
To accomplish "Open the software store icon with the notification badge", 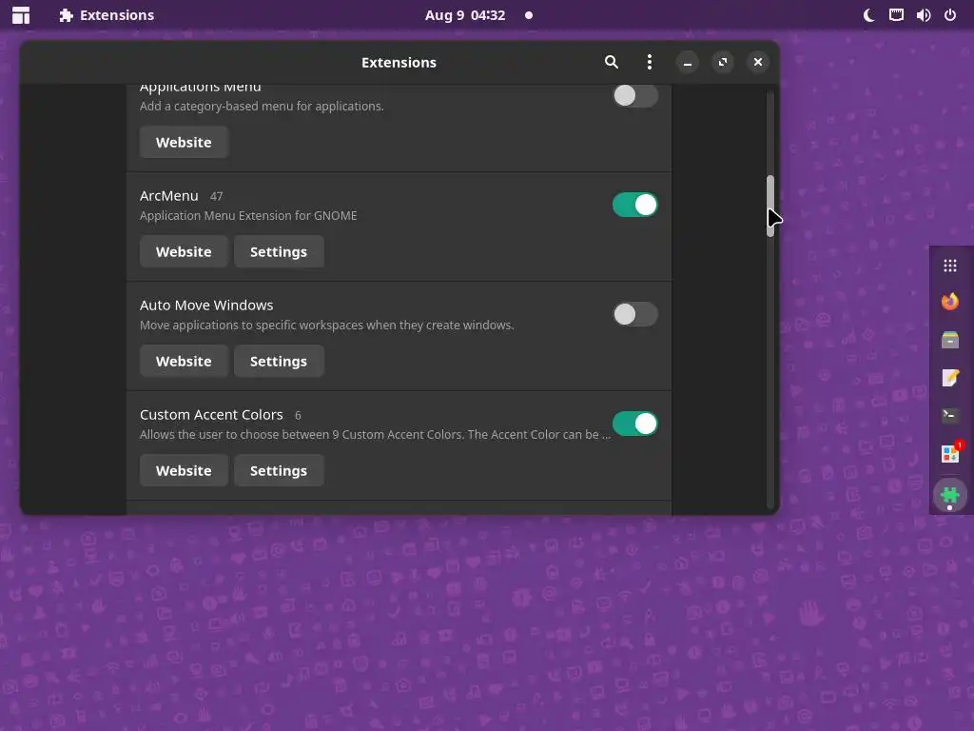I will pyautogui.click(x=950, y=454).
